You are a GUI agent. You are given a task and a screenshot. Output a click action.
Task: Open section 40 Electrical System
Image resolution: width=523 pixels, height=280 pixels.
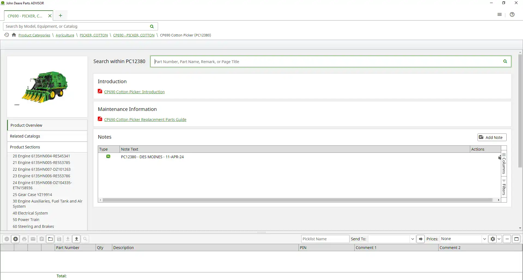30,213
